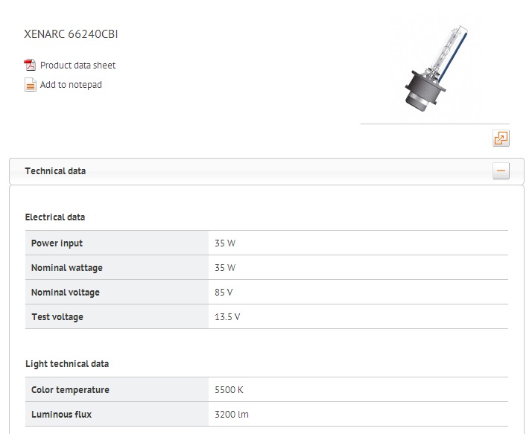Click the Nominal wattage row label
Viewport: 529px width, 434px height.
point(67,268)
